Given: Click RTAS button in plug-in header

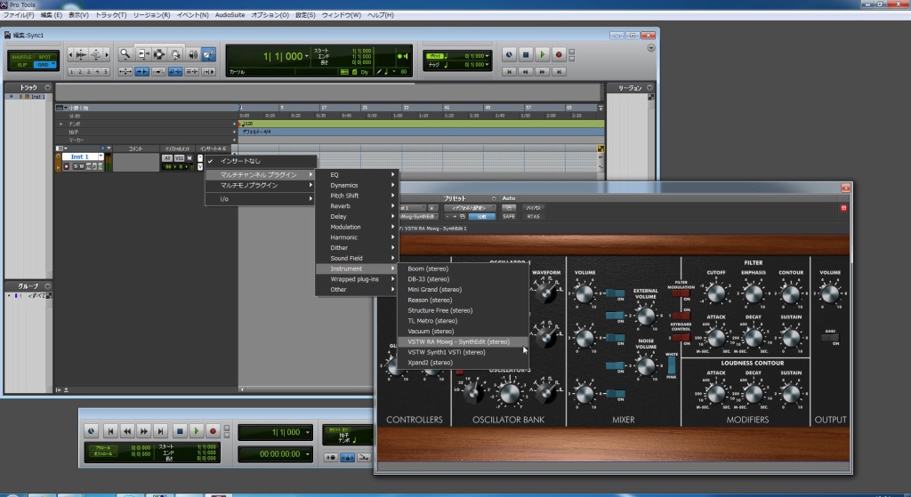Looking at the screenshot, I should tap(534, 217).
